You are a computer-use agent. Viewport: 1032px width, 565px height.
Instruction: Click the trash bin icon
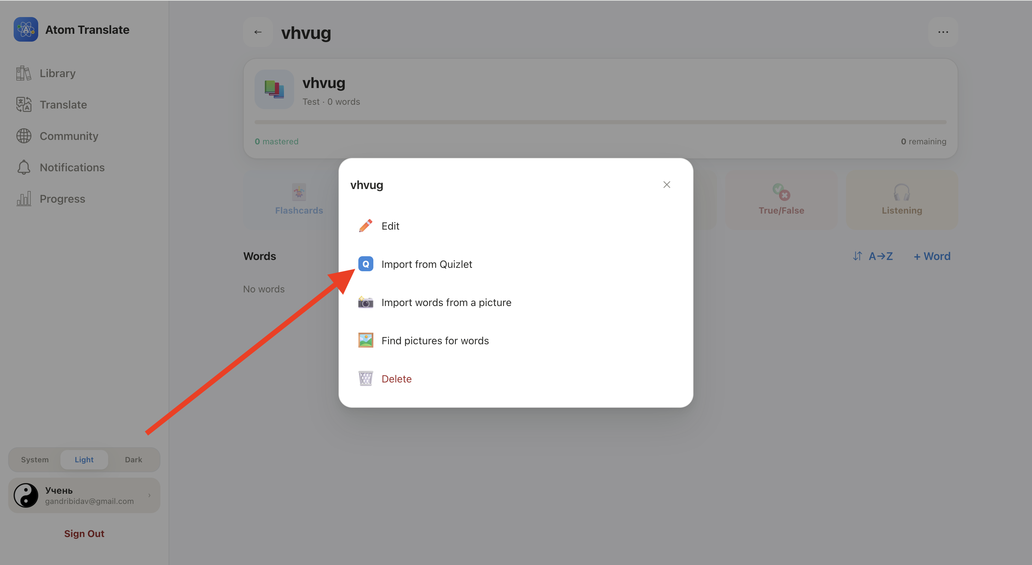(365, 378)
